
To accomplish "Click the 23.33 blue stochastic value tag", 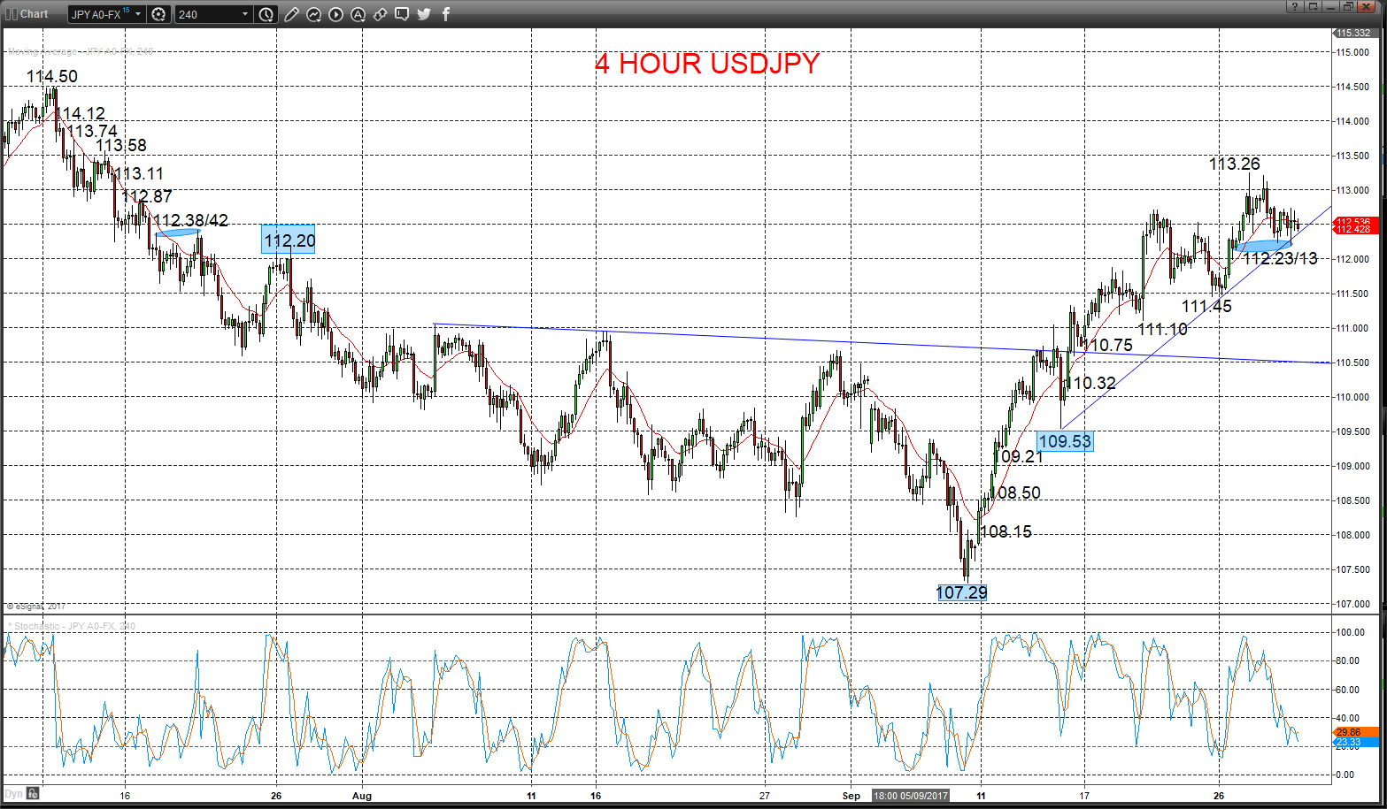I will 1354,743.
